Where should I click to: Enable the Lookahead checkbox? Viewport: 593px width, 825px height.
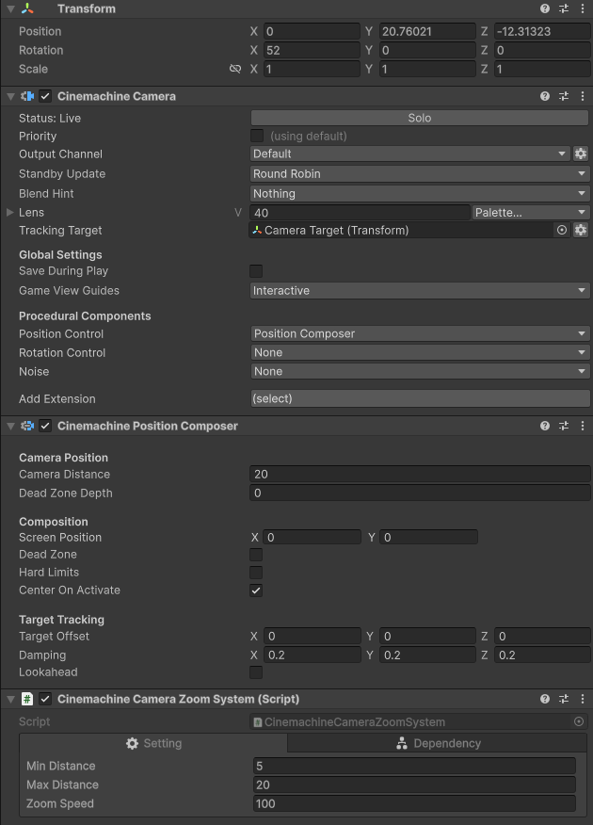pyautogui.click(x=256, y=672)
